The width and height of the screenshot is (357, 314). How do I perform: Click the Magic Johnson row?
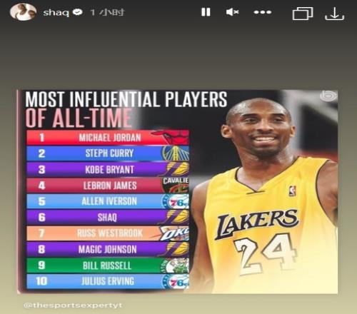point(108,249)
